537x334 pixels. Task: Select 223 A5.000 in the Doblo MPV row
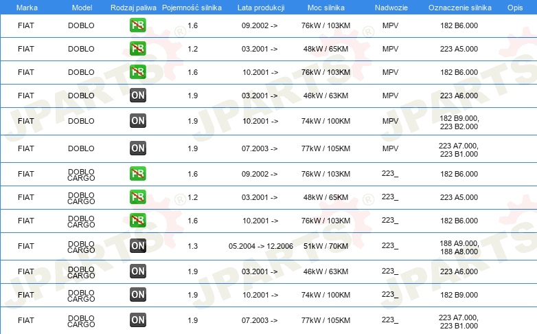(x=459, y=49)
